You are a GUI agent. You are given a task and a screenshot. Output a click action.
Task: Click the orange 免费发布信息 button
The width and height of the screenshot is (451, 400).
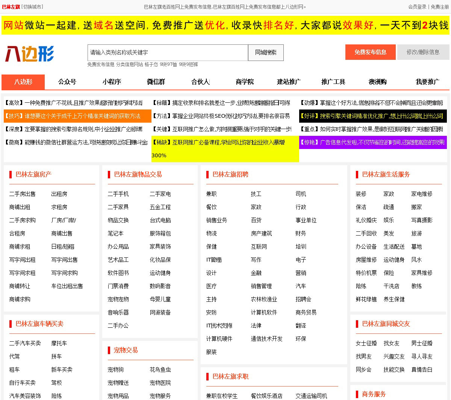370,52
